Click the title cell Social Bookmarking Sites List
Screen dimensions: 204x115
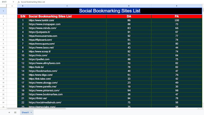point(110,11)
